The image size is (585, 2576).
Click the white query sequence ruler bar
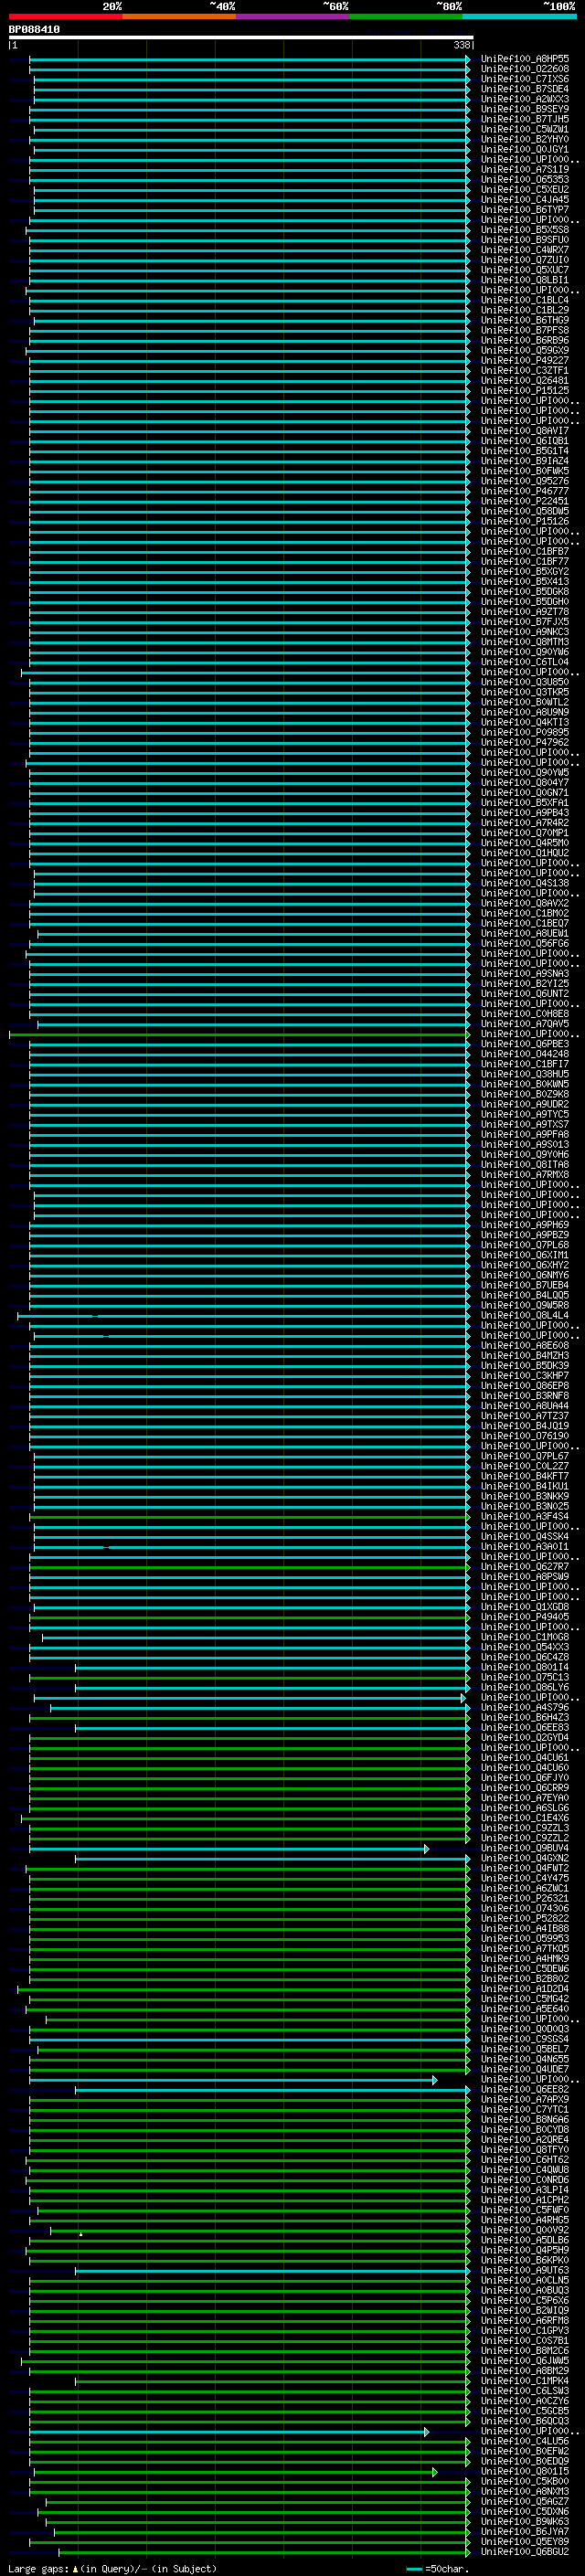(240, 38)
